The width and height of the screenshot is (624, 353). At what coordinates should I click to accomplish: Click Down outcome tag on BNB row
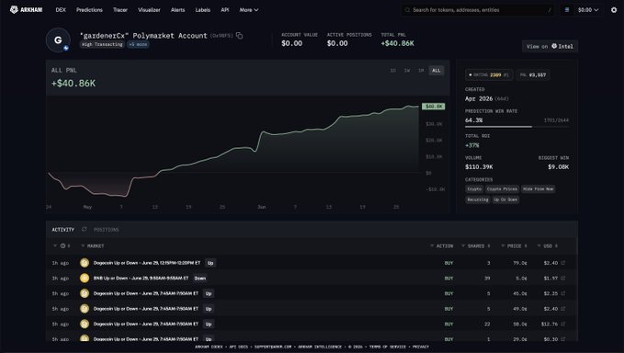point(199,279)
